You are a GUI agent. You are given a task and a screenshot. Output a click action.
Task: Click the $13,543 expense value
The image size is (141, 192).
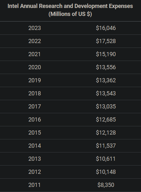(106, 93)
